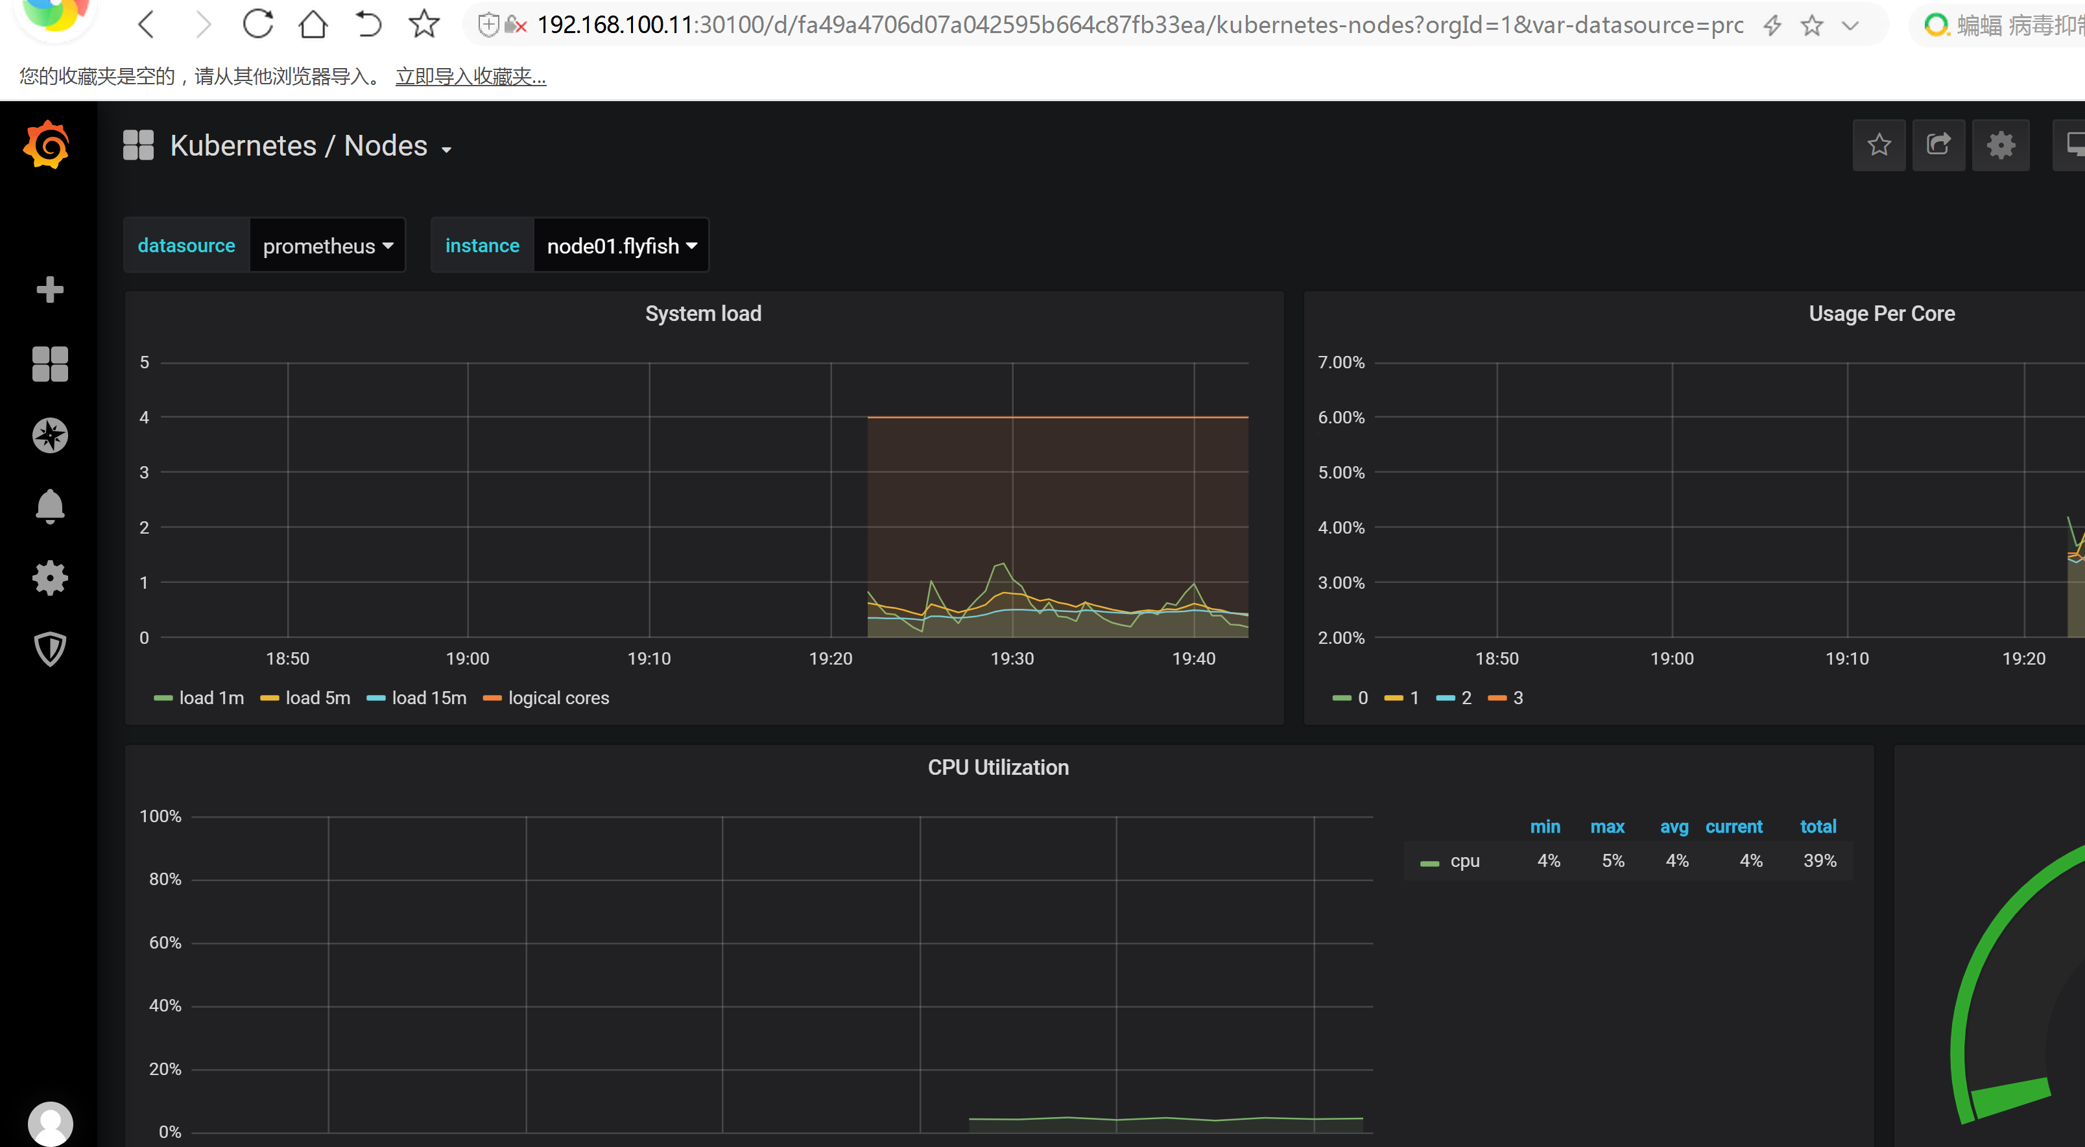Click the browser undo/restore arrow icon

tap(368, 24)
